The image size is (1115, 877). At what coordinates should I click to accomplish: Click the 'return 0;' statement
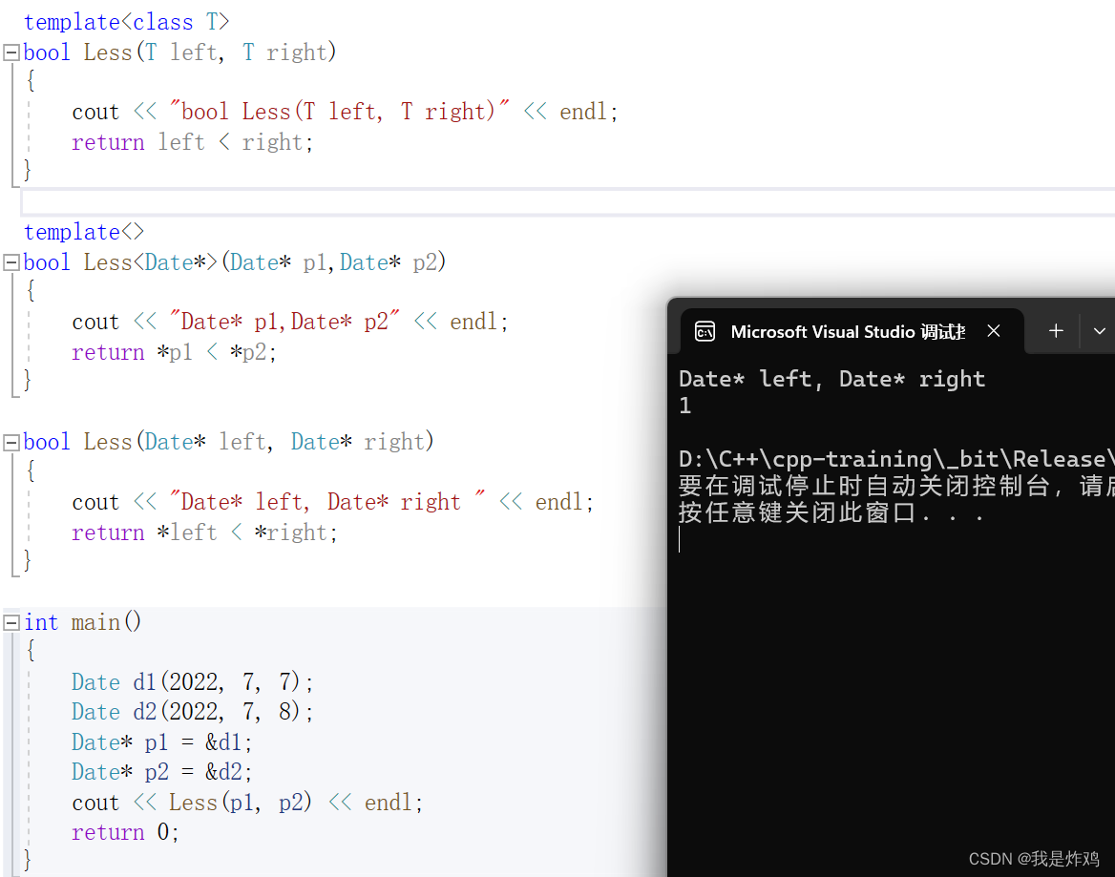click(x=125, y=833)
